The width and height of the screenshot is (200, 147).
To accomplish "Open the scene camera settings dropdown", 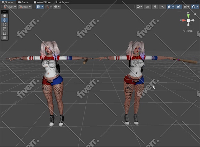I will click(x=187, y=7).
